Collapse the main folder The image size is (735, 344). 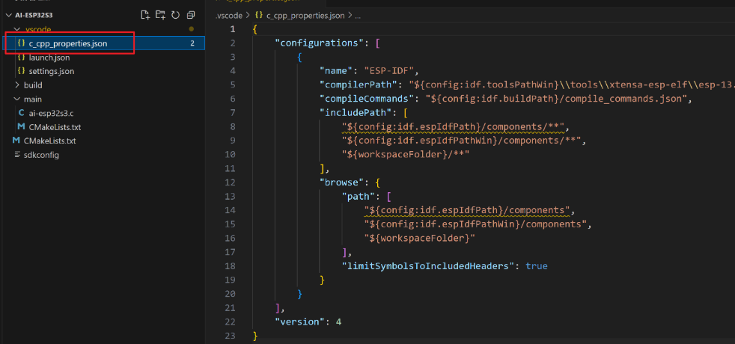pos(17,99)
